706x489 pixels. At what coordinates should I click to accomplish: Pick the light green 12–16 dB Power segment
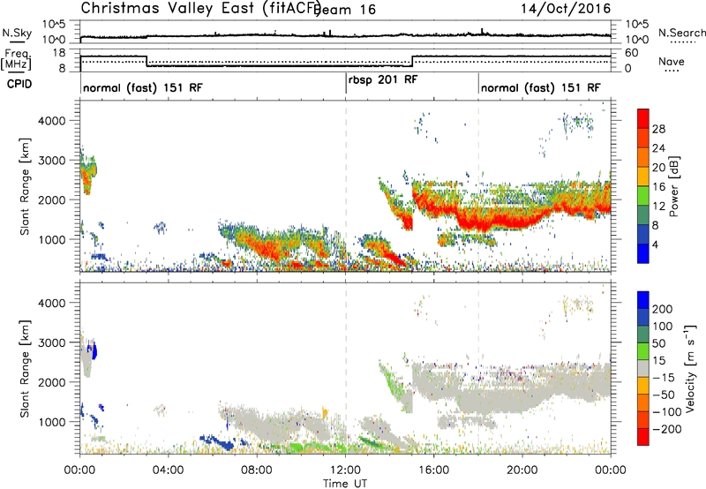click(x=643, y=196)
